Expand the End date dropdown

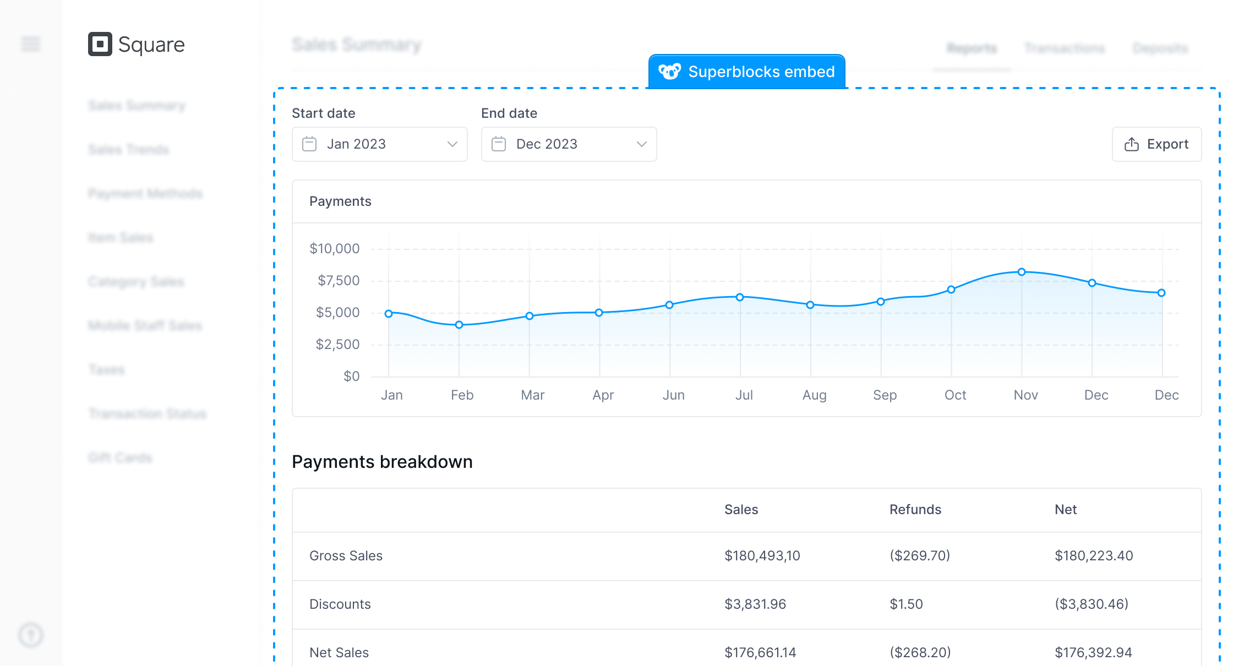(x=641, y=144)
